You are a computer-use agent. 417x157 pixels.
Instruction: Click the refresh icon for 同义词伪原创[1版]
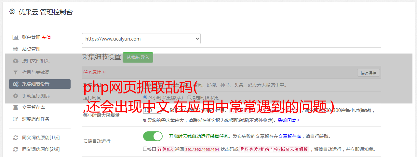pyautogui.click(x=15, y=138)
